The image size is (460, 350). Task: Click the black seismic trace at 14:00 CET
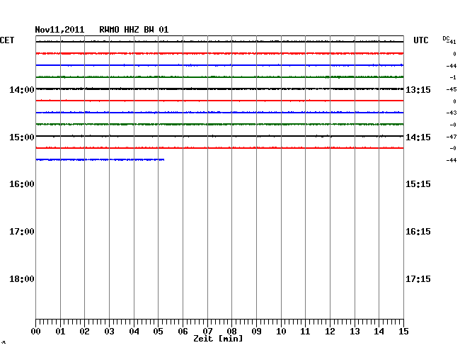(x=219, y=89)
